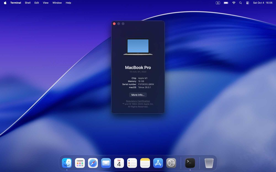Viewport: 276px width, 172px height.
Task: Launch Launchpad apps grid in Dock
Action: pos(80,163)
